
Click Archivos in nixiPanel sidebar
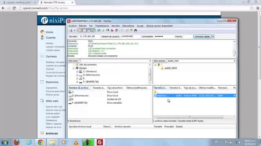click(52, 133)
